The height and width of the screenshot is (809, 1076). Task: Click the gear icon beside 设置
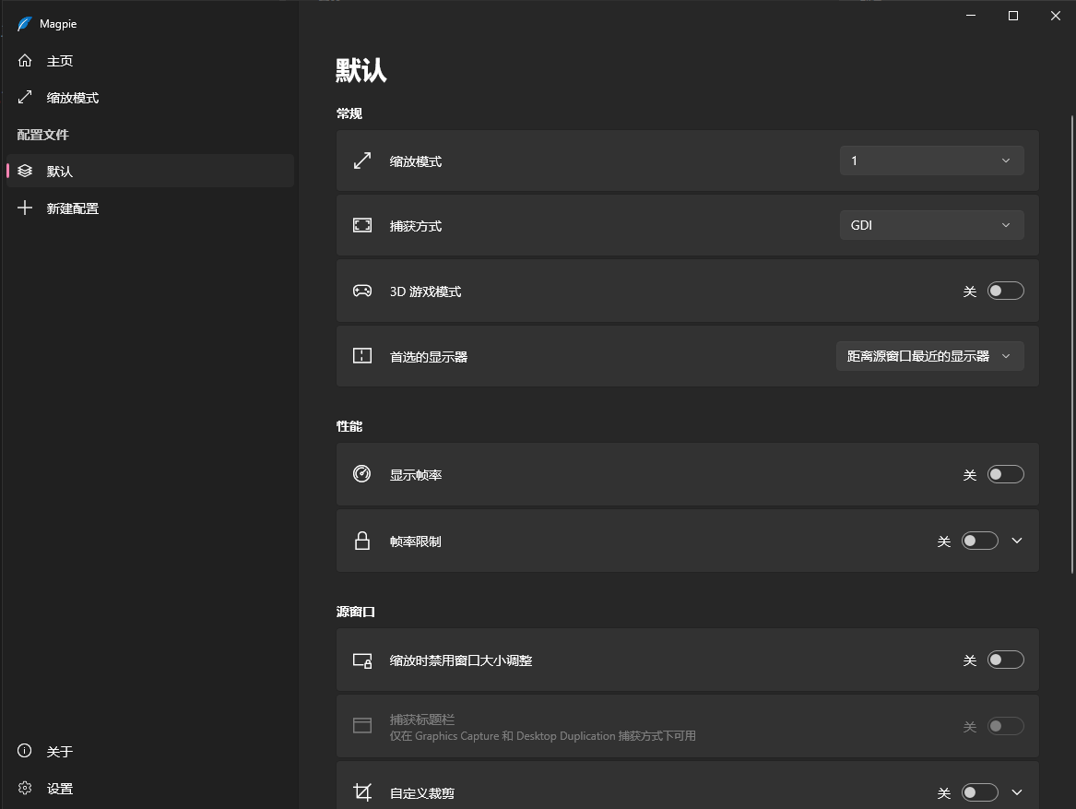click(x=25, y=788)
